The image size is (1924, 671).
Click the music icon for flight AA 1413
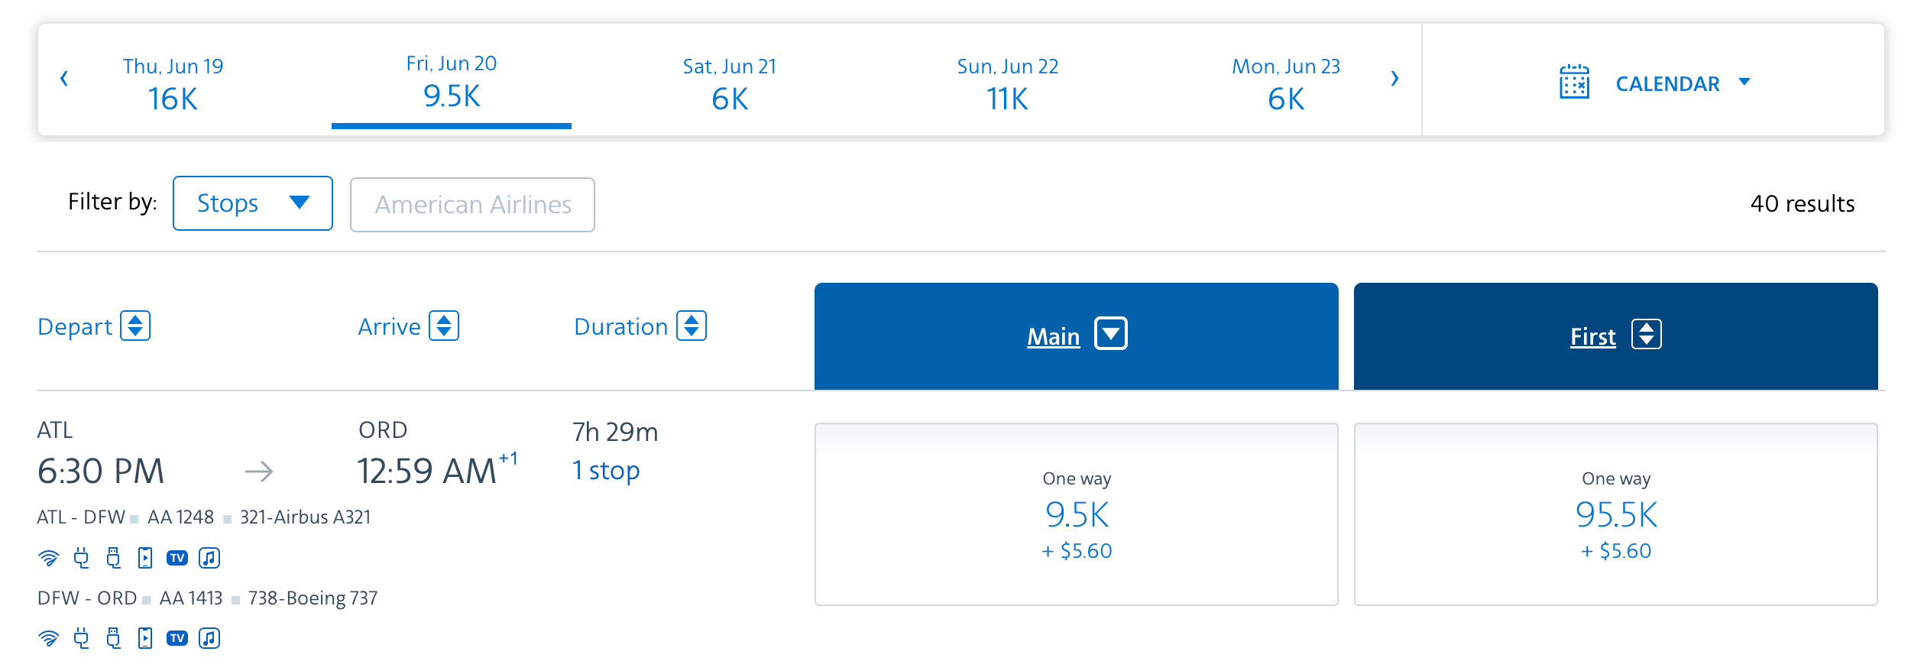point(209,638)
